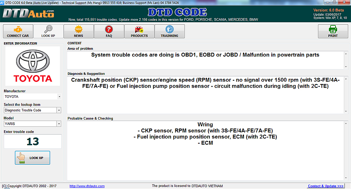
Task: Open the News toolbar button
Action: pyautogui.click(x=79, y=31)
